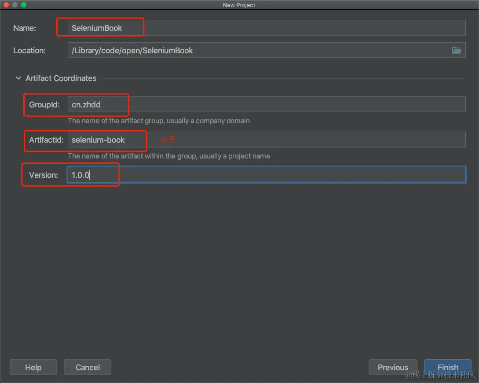Click the Version input field
Viewport: 479px width, 383px height.
pos(267,175)
